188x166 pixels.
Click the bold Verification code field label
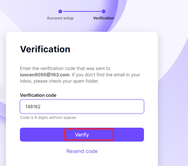point(38,95)
